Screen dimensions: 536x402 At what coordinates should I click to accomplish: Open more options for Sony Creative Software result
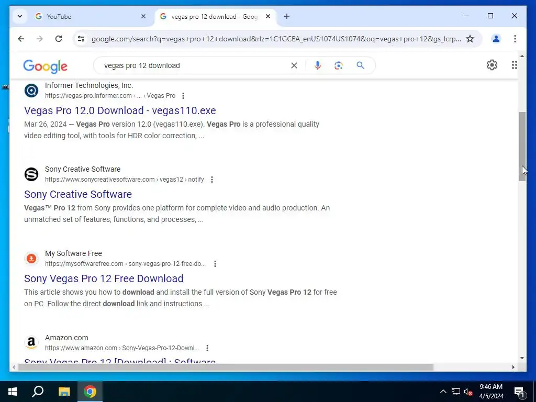point(212,180)
